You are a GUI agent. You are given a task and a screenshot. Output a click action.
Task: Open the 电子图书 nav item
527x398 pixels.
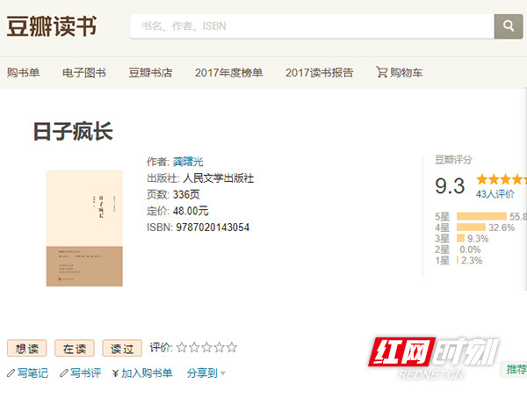coord(84,73)
